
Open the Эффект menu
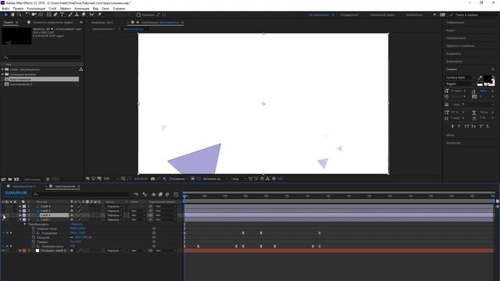(x=66, y=9)
